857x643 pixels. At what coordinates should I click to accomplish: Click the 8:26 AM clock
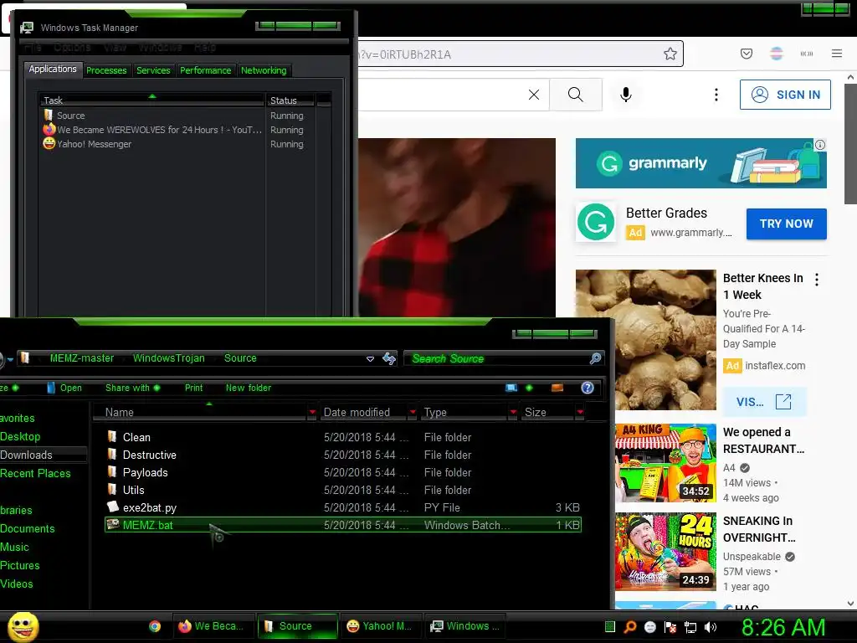click(783, 627)
